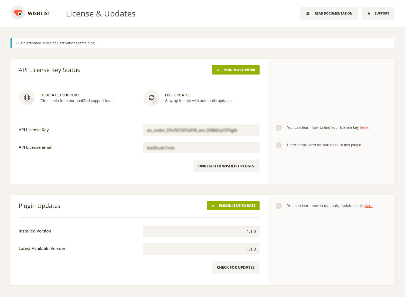405x297 pixels.
Task: Click the live updates refresh icon
Action: point(151,97)
